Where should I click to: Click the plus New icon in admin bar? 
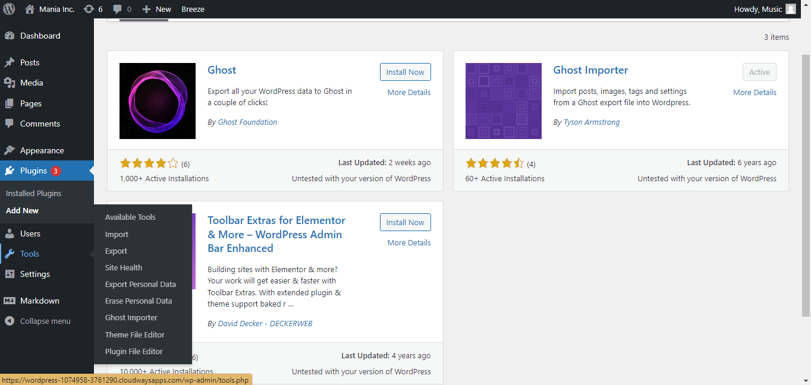(146, 9)
